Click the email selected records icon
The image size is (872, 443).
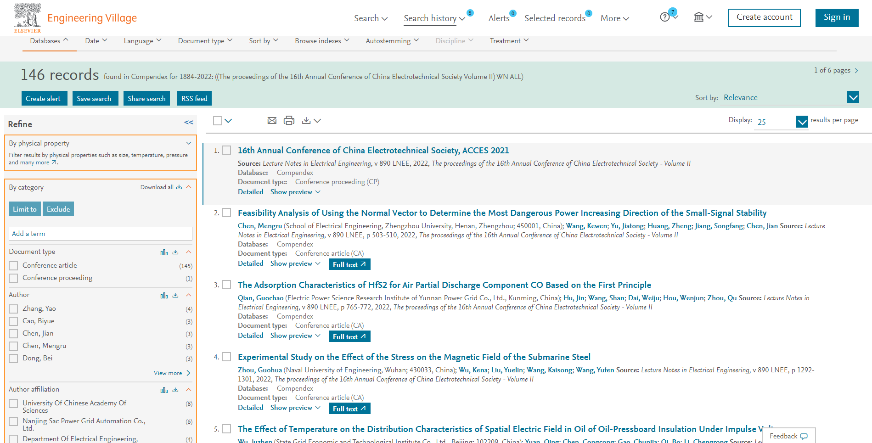(x=272, y=121)
